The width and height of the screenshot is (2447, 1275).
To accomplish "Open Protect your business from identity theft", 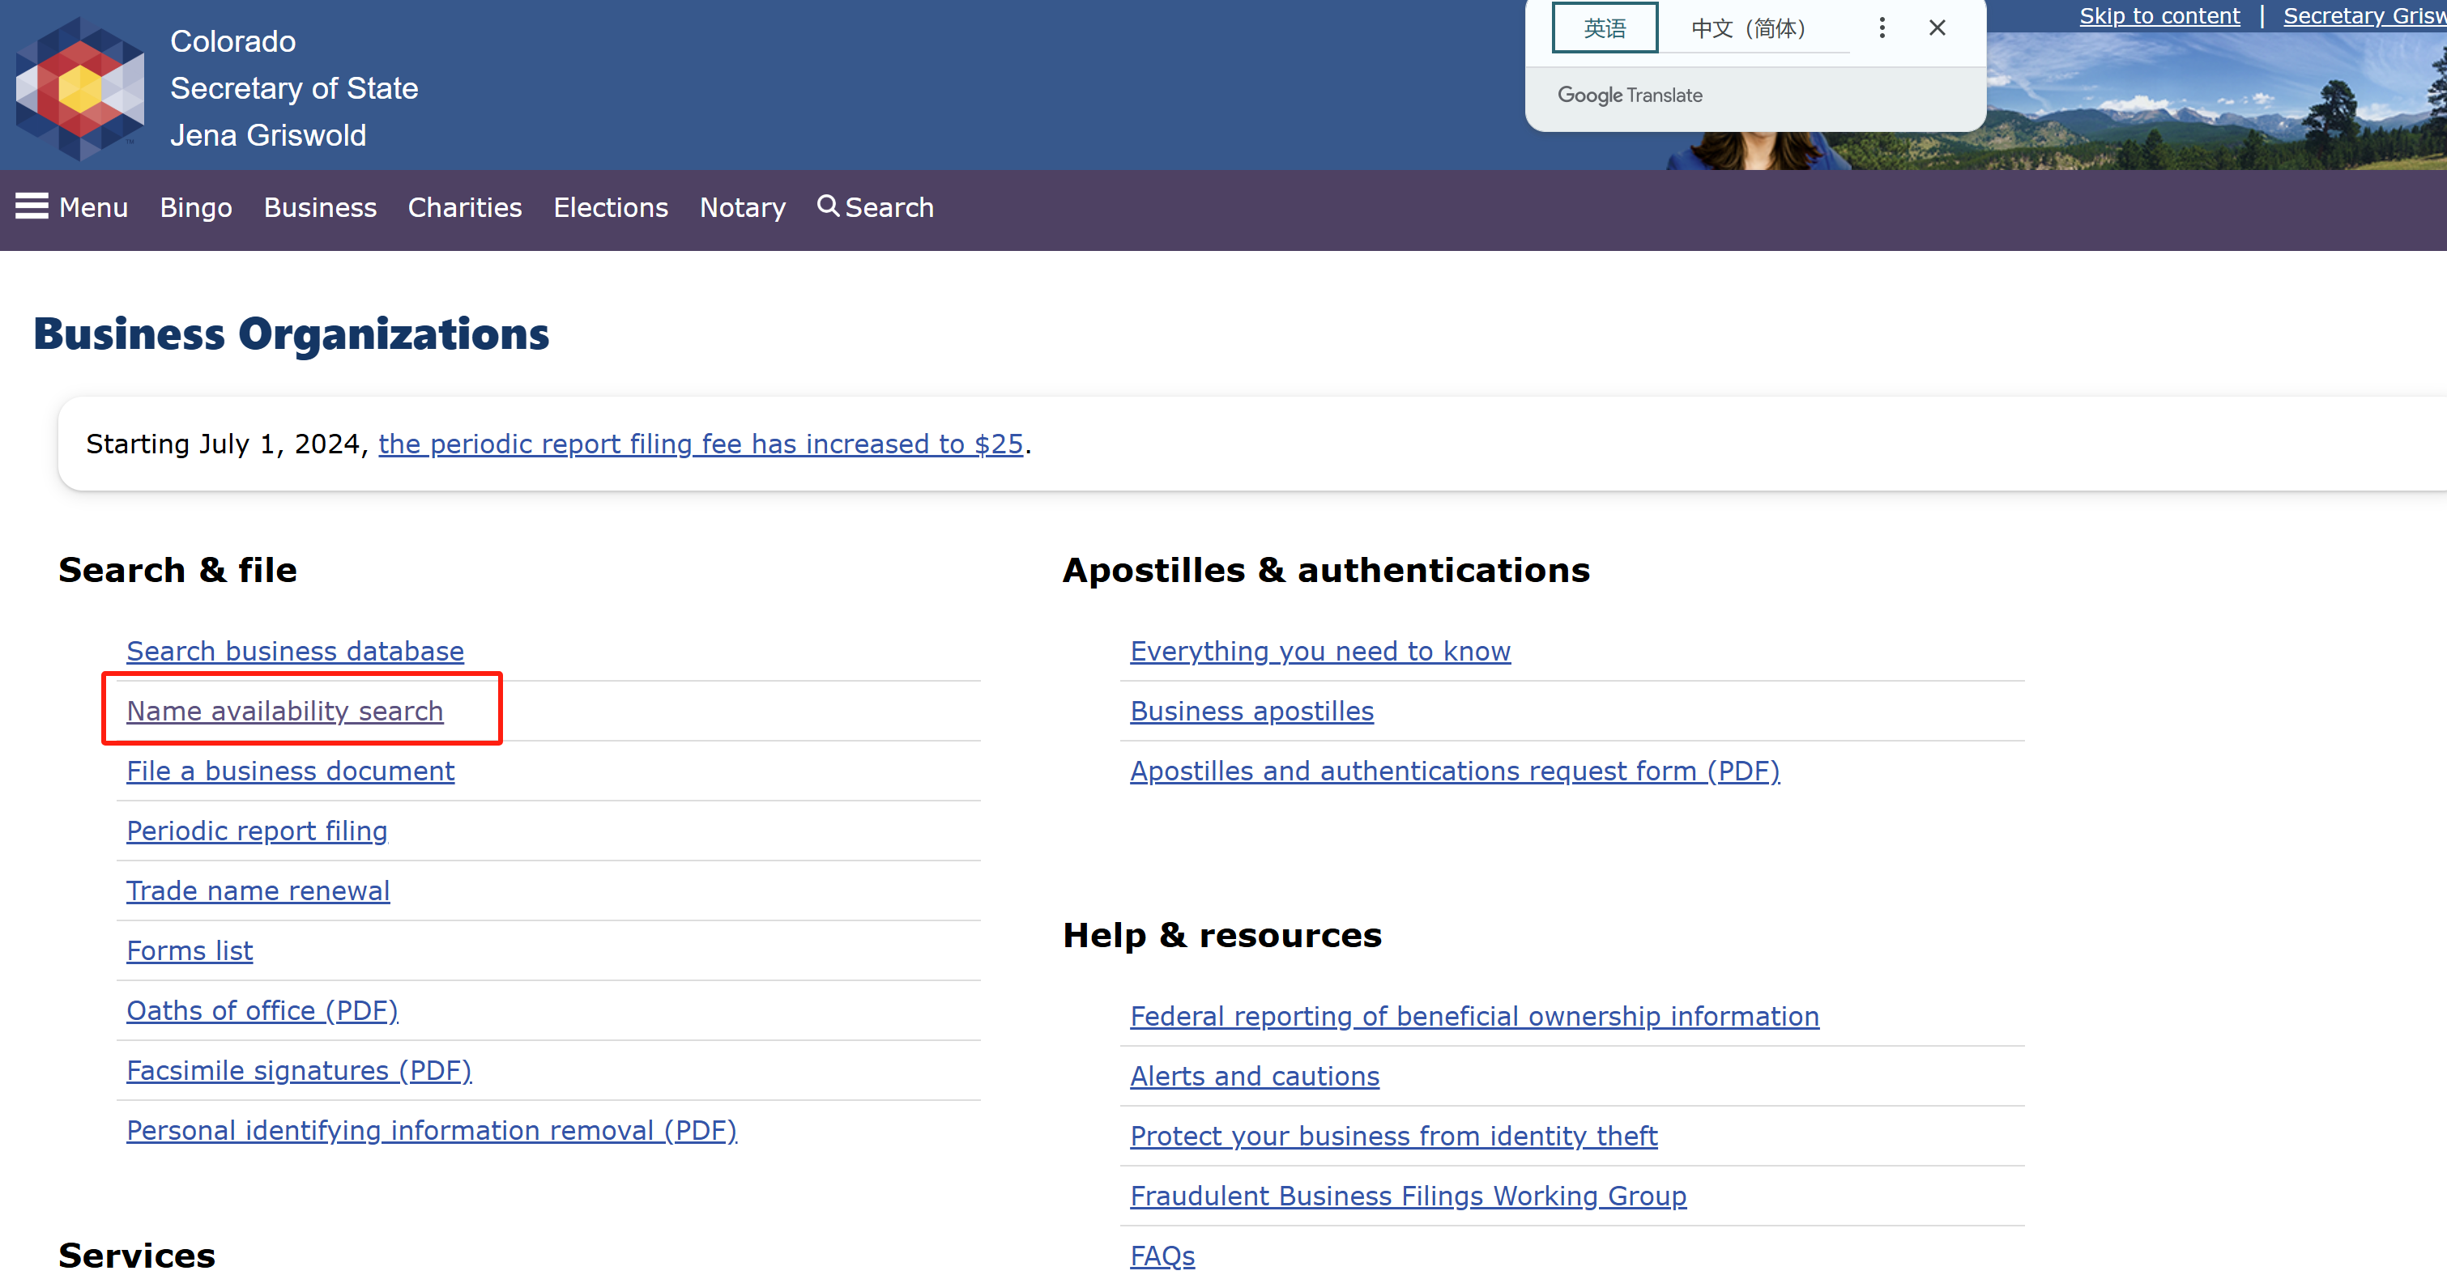I will (1395, 1136).
